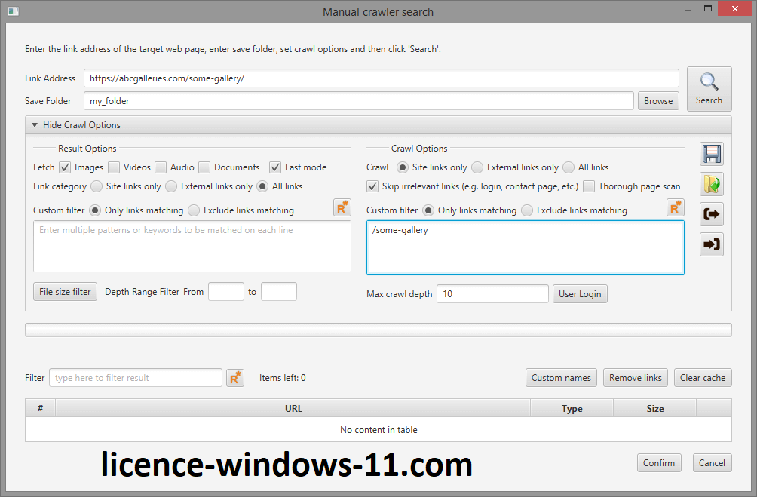Click the import arrow icon
The image size is (757, 497).
coord(711,244)
